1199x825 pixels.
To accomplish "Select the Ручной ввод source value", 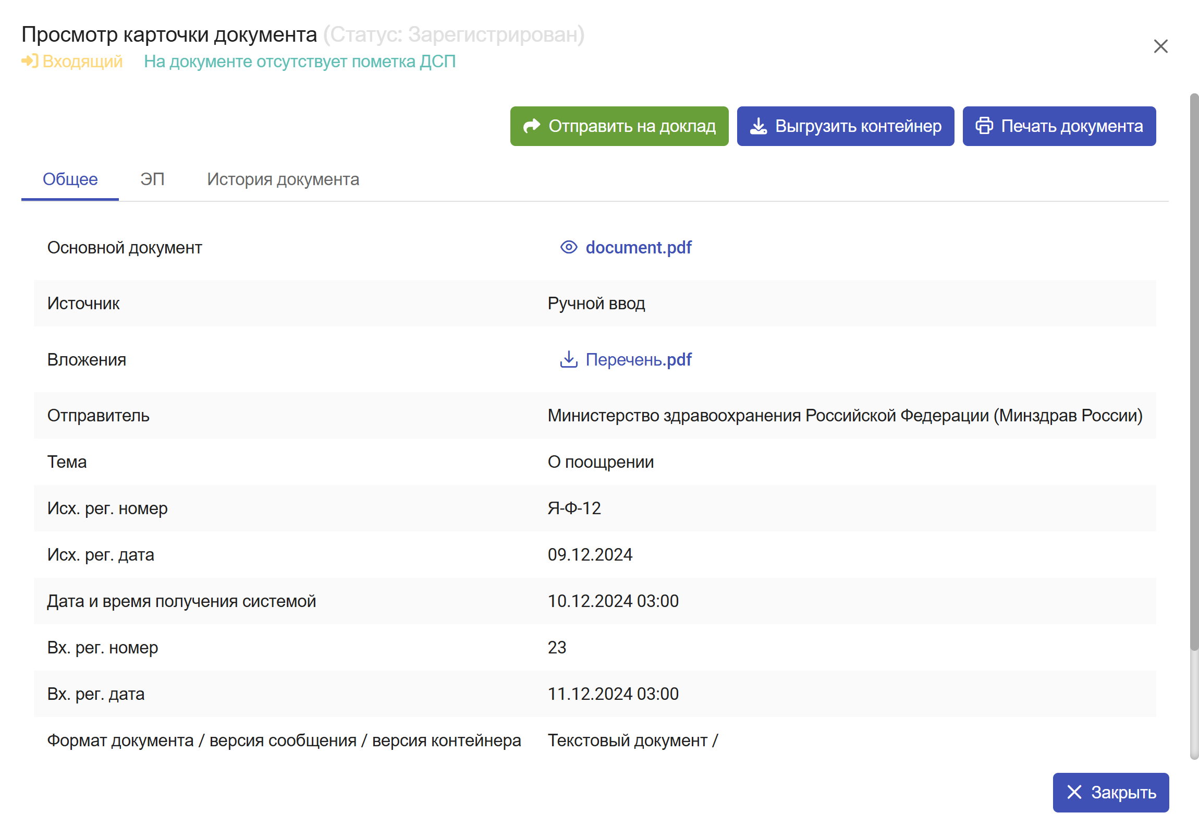I will (x=596, y=304).
